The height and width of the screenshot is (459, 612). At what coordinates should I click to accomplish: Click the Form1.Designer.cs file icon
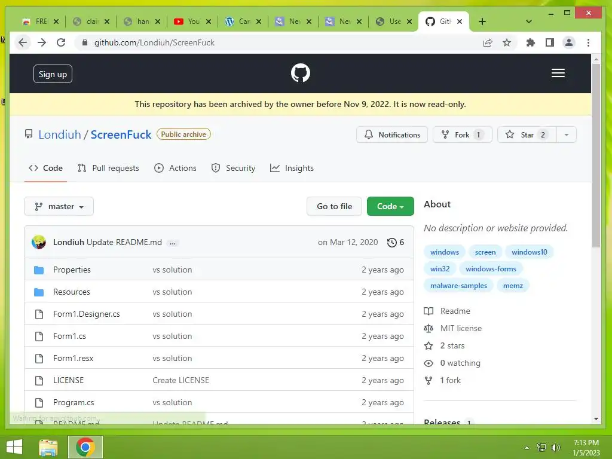coord(39,314)
